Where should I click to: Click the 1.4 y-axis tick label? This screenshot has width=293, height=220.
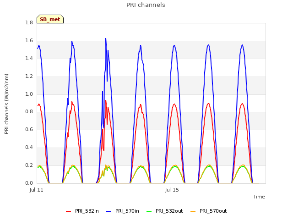tap(29, 58)
